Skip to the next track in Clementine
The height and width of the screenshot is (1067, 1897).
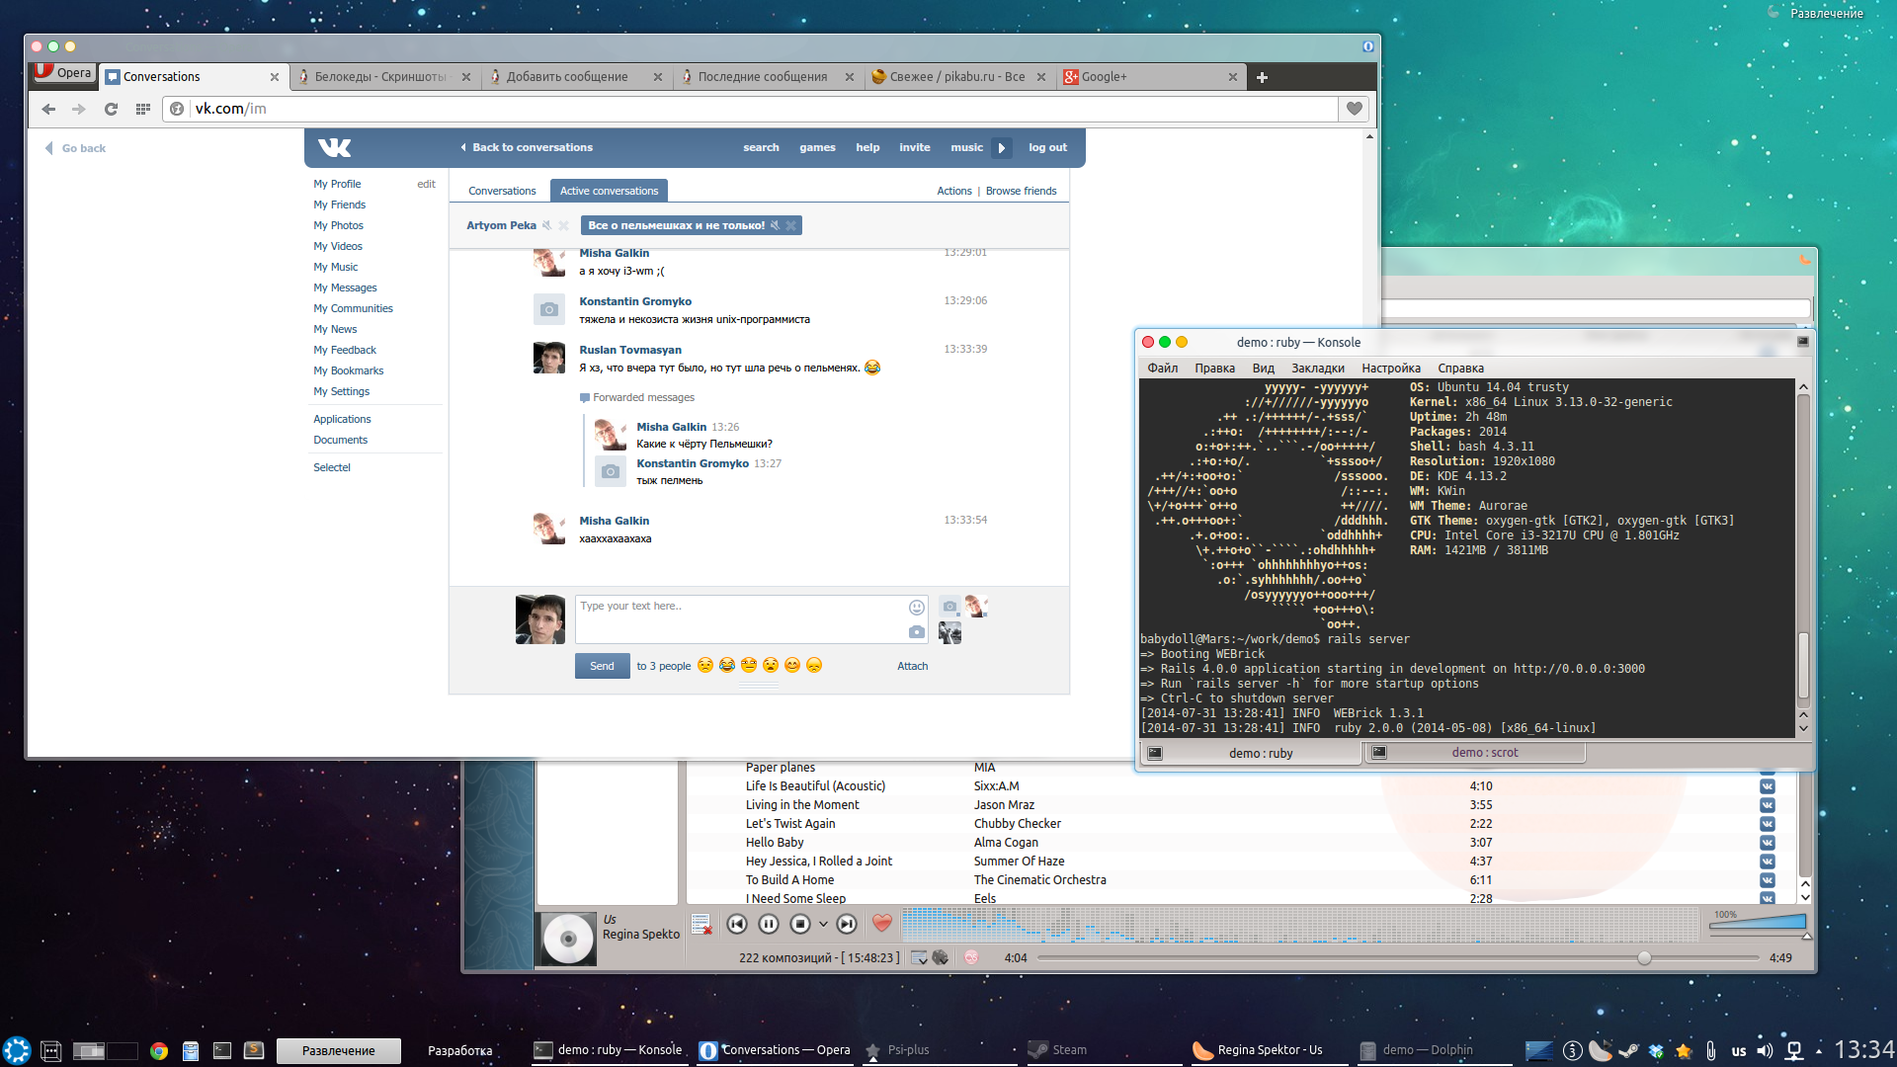tap(847, 924)
